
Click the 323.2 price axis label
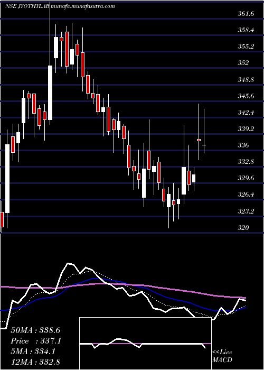pos(246,211)
